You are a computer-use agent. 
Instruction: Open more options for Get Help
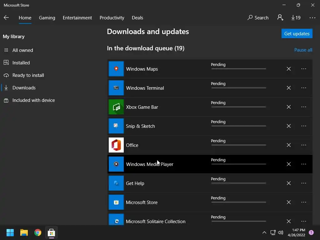pos(304,183)
